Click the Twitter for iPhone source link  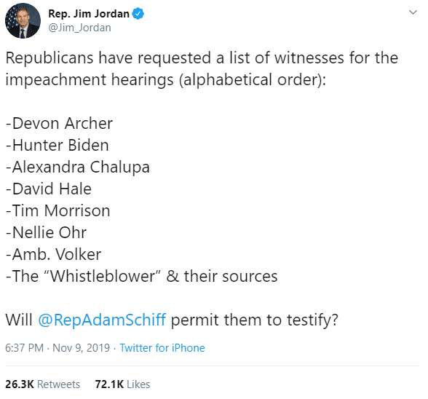[x=162, y=348]
